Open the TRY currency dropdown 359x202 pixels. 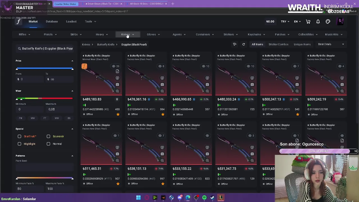point(285,22)
